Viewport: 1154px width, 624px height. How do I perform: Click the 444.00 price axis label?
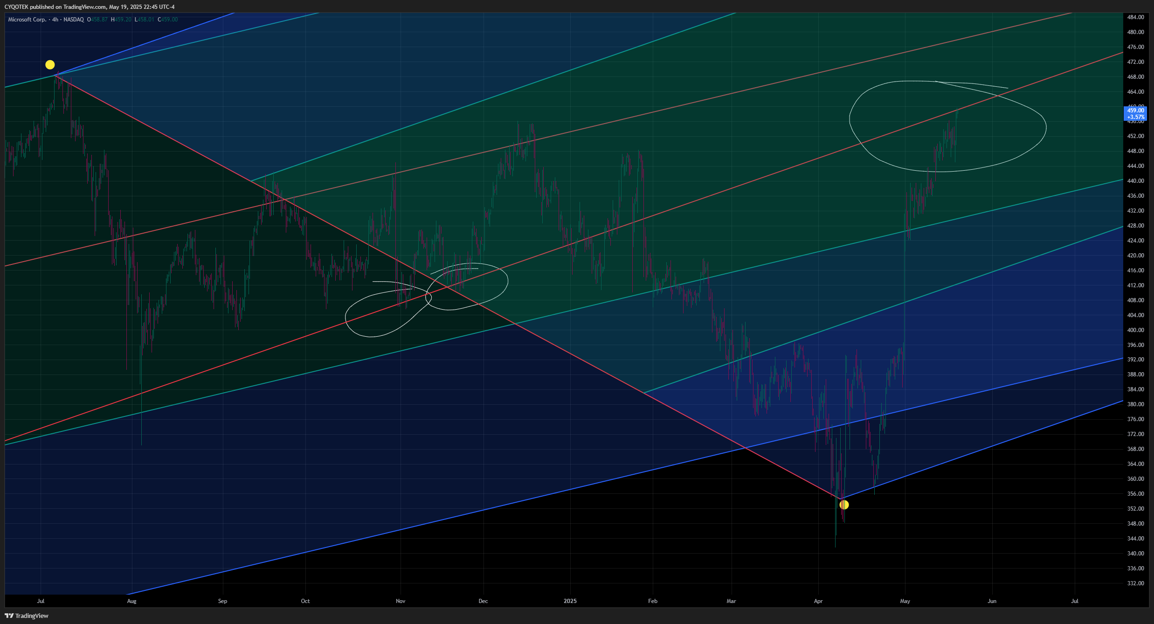pyautogui.click(x=1135, y=166)
